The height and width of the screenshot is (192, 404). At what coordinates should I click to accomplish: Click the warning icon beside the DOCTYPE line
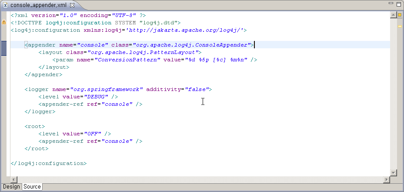coord(4,22)
